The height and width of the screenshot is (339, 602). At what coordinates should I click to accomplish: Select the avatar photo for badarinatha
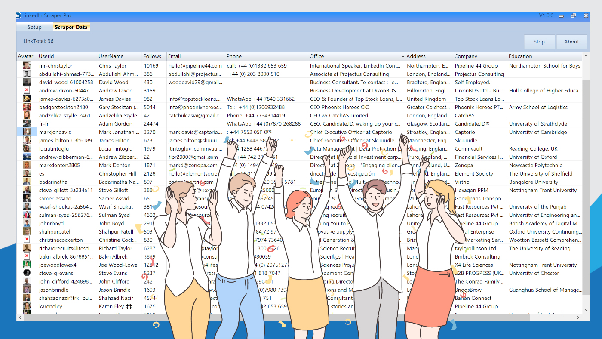(x=27, y=182)
